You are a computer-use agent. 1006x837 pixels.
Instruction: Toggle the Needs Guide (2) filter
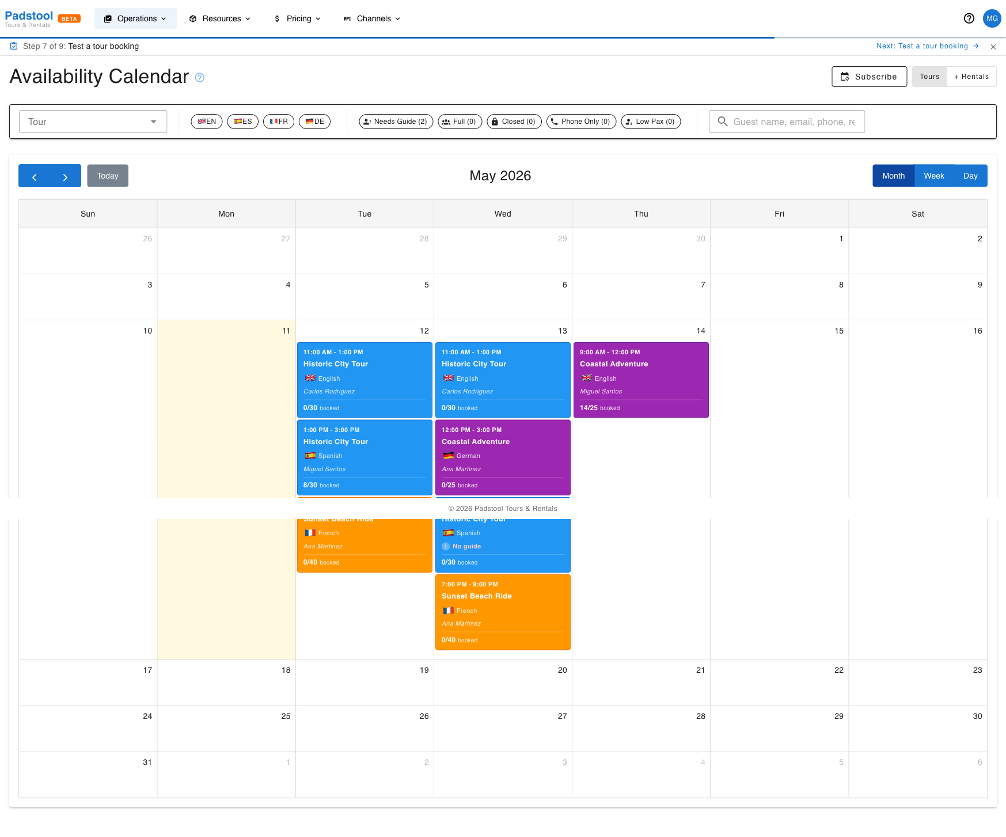tap(396, 122)
